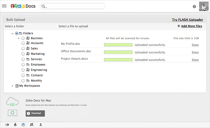The width and height of the screenshot is (210, 128).
Task: Click the Services folder icon
Action: 28,59
